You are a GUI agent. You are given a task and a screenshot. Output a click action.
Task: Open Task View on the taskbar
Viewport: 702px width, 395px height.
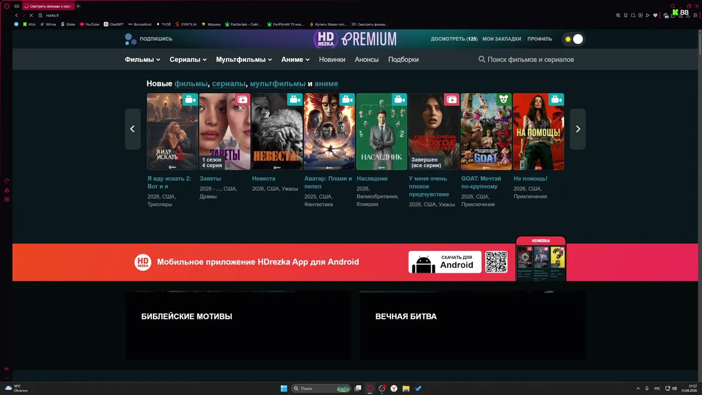point(358,388)
